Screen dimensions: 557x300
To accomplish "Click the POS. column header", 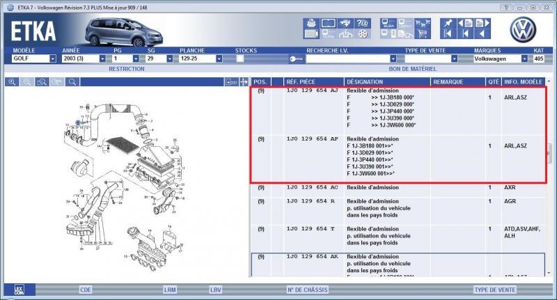I will [260, 82].
